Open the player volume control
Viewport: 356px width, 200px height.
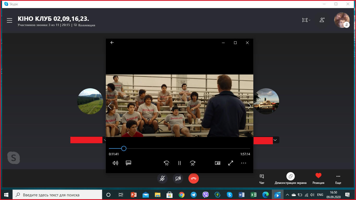coord(115,163)
